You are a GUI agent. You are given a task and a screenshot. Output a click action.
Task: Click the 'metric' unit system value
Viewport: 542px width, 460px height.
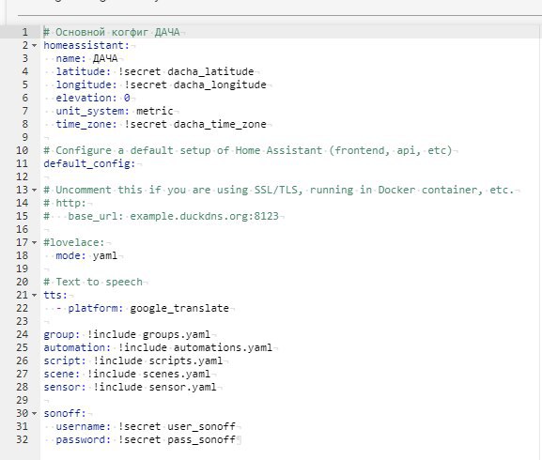click(154, 111)
